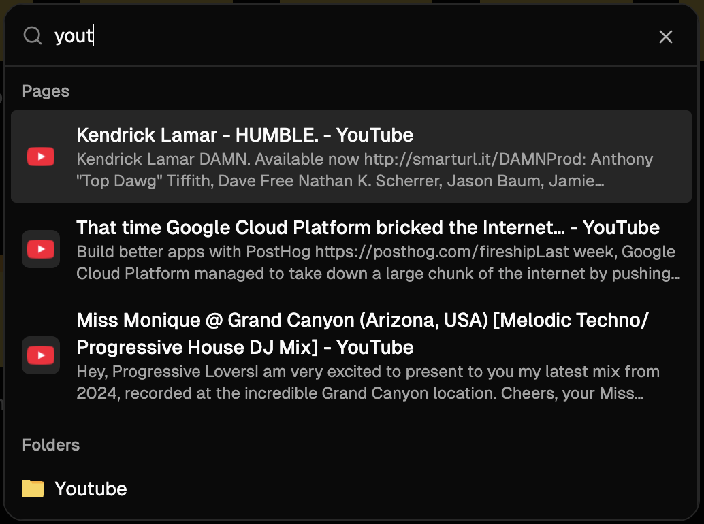Click the Kendrick Lamar DAMN. description snippet

tap(364, 170)
